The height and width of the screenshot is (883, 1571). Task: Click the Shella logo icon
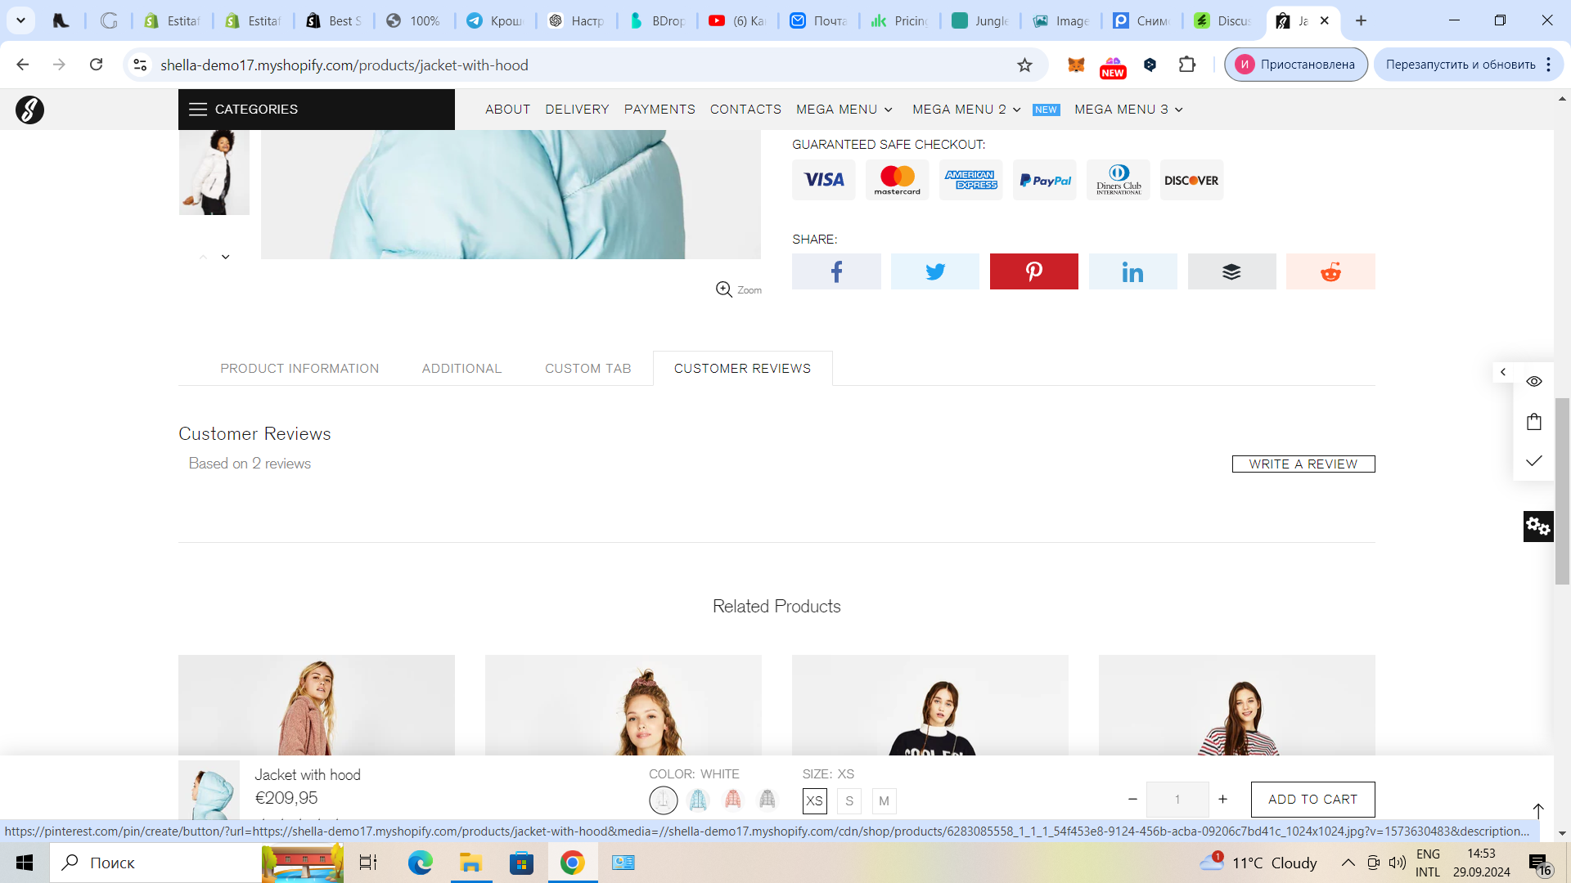coord(29,110)
